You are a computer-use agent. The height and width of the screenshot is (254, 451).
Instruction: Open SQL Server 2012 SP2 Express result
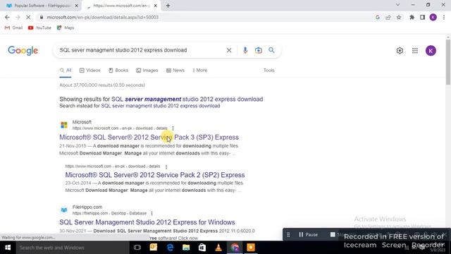coord(155,175)
